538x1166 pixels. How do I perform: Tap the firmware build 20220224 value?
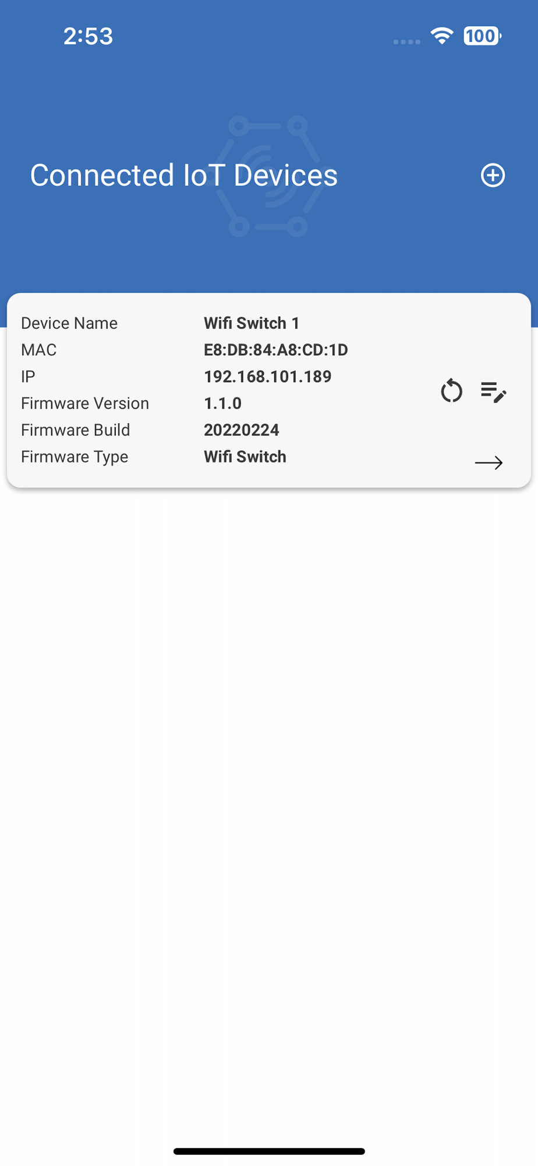(x=242, y=430)
